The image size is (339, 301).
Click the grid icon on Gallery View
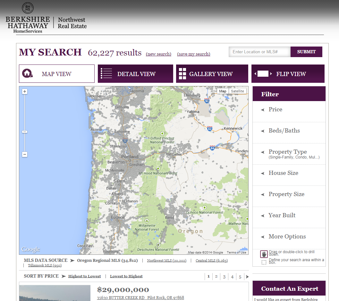coord(182,73)
